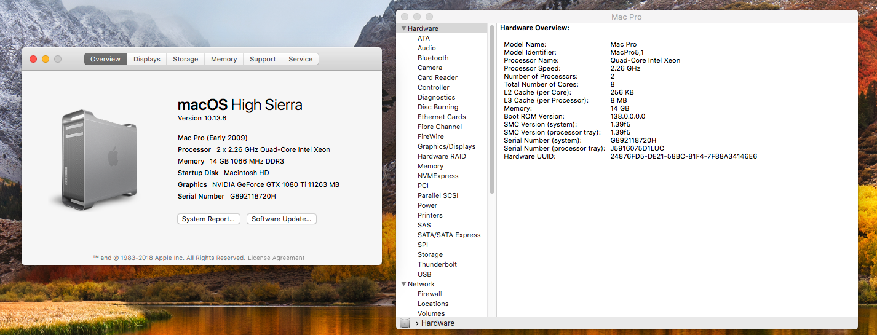Image resolution: width=877 pixels, height=335 pixels.
Task: Select Locations under Network
Action: tap(433, 304)
